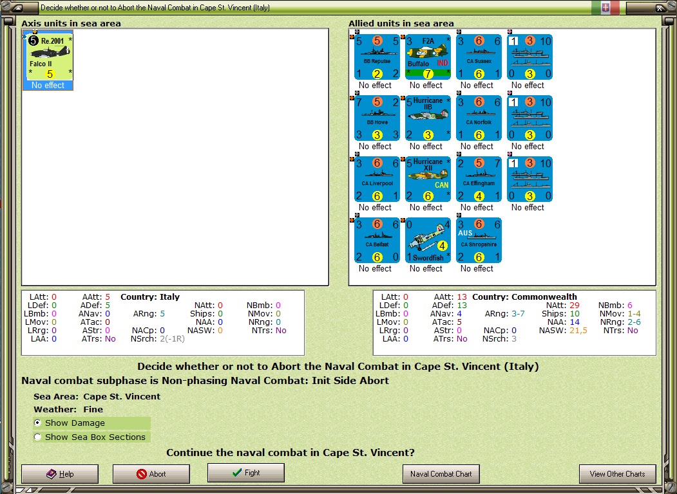Select the Australian CA Shropshire counter
The image size is (677, 494).
479,240
